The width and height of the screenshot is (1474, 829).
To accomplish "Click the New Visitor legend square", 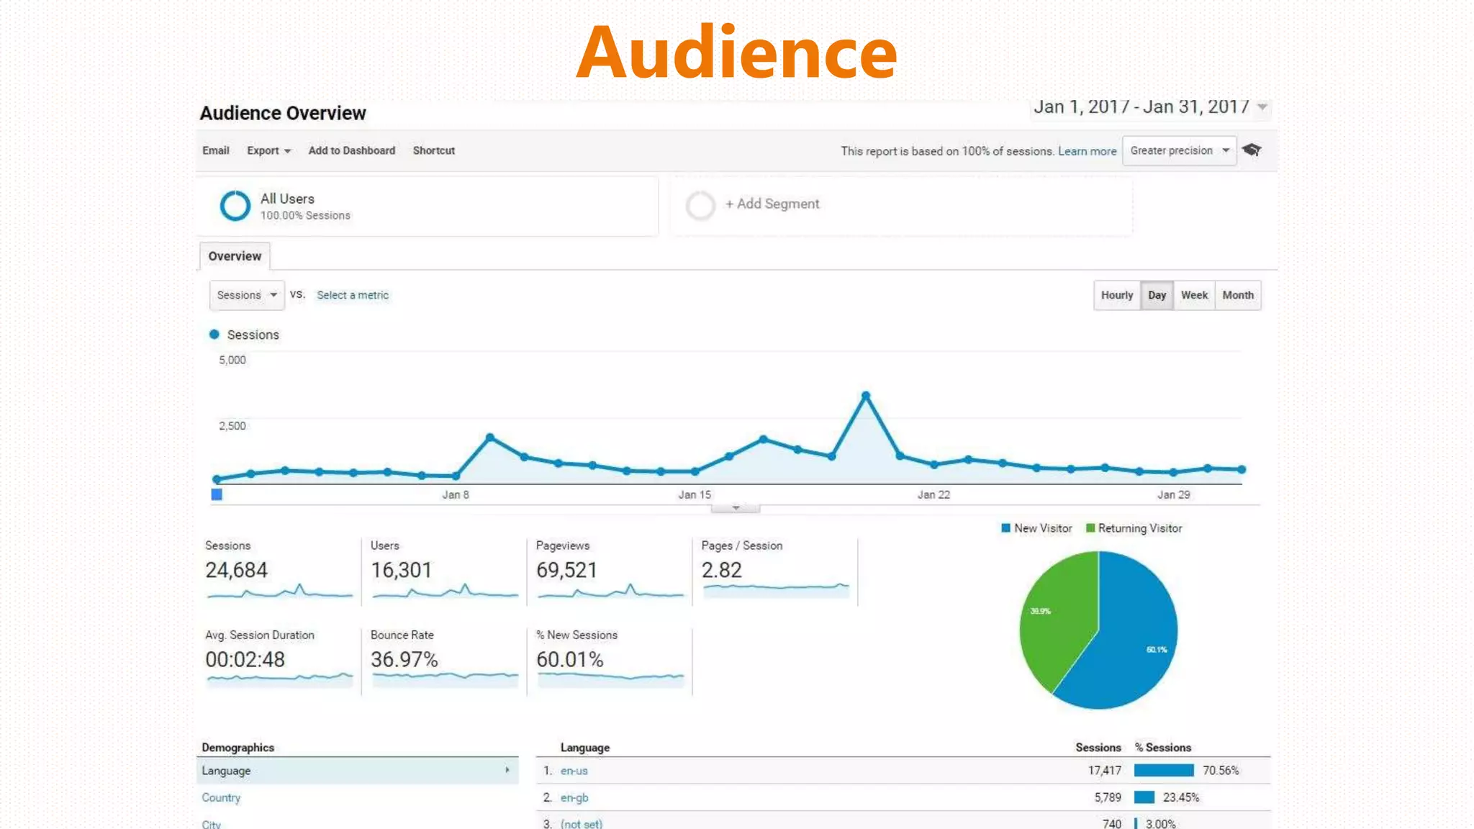I will click(x=1005, y=528).
